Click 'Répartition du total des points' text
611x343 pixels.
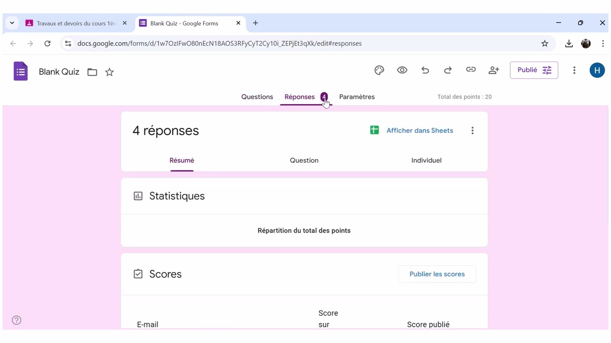[304, 231]
